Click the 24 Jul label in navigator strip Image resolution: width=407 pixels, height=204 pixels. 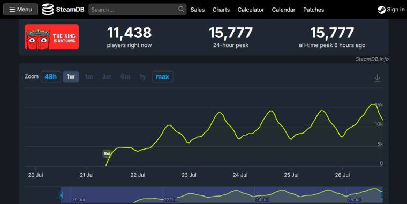coord(262,200)
